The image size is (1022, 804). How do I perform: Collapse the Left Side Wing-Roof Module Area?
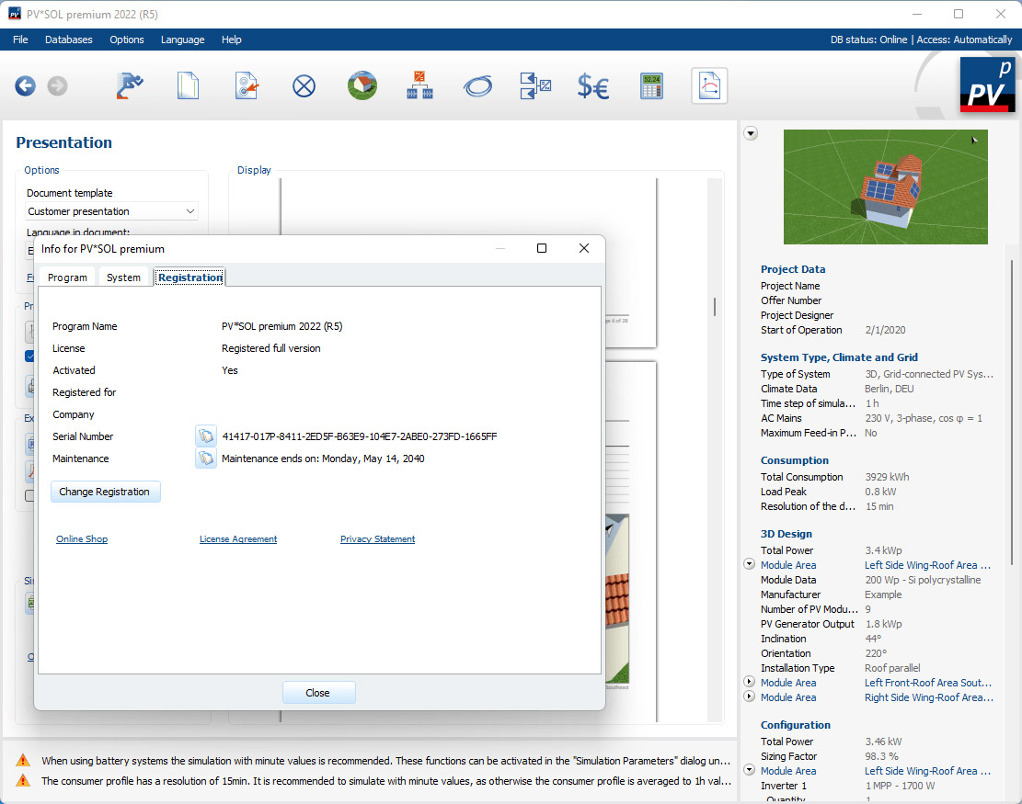pyautogui.click(x=750, y=565)
